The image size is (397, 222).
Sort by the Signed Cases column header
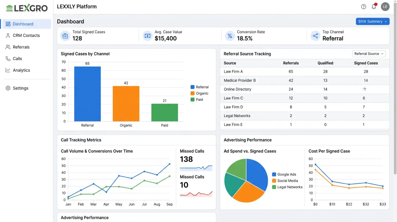(x=366, y=63)
